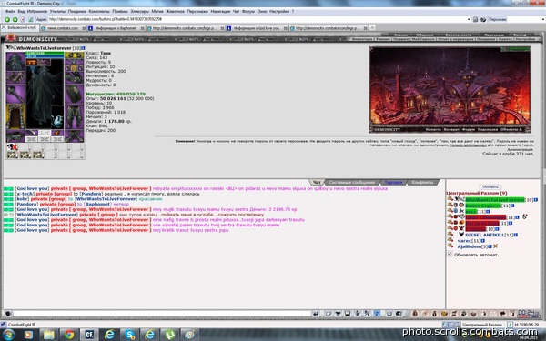546x341 pixels.
Task: Click the helmet armor slot of character
Action: pyautogui.click(x=15, y=62)
